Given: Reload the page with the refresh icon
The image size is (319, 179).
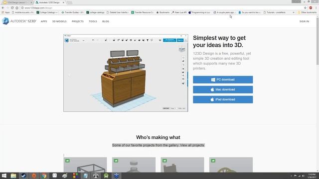Looking at the screenshot, I should coord(12,8).
